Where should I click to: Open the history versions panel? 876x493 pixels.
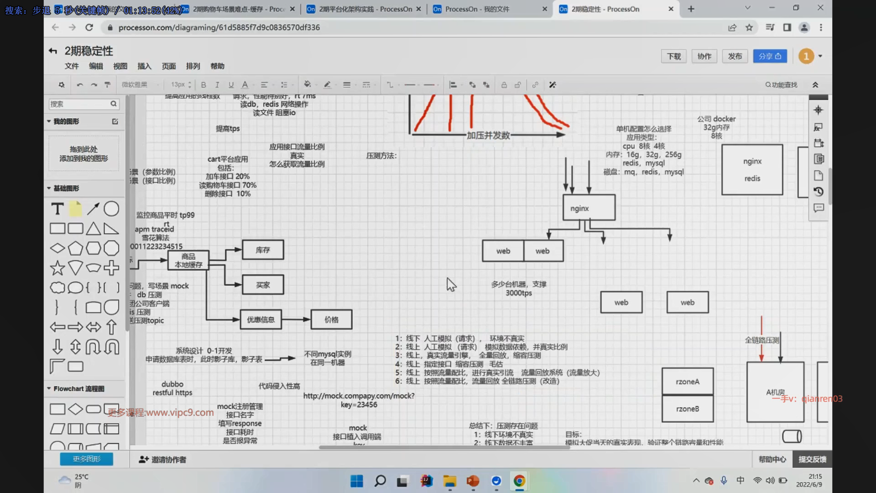[818, 192]
